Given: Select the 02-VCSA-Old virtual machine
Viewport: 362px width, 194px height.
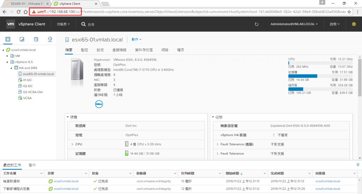Looking at the screenshot, I should click(33, 92).
